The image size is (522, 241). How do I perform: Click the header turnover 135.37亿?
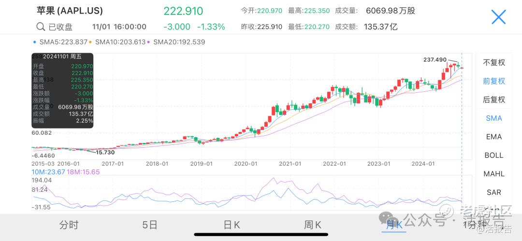[x=381, y=27]
